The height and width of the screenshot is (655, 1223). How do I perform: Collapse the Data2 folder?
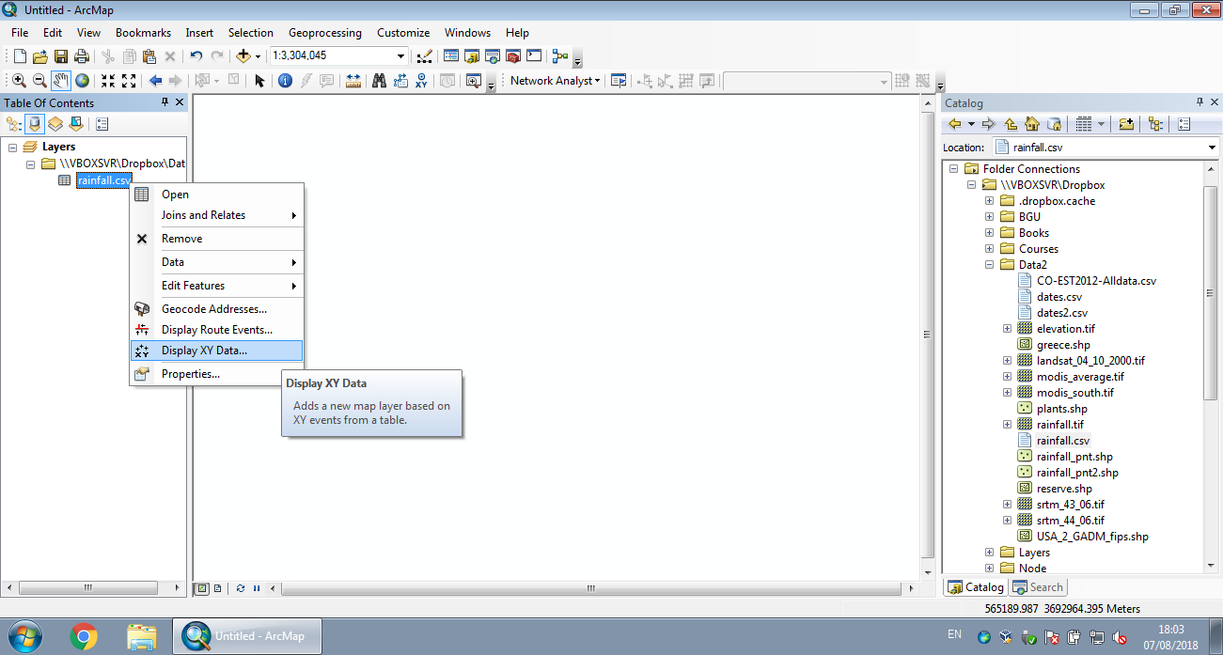point(988,264)
